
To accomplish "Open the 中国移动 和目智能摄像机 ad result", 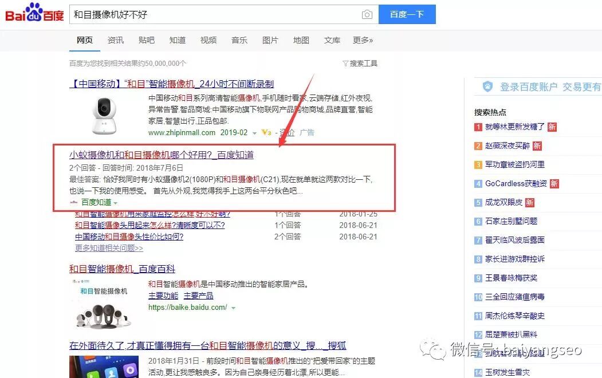I will click(x=172, y=84).
